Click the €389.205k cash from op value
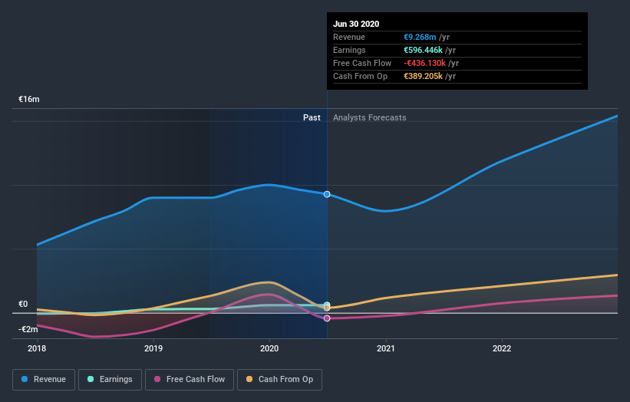This screenshot has height=402, width=630. [x=423, y=76]
